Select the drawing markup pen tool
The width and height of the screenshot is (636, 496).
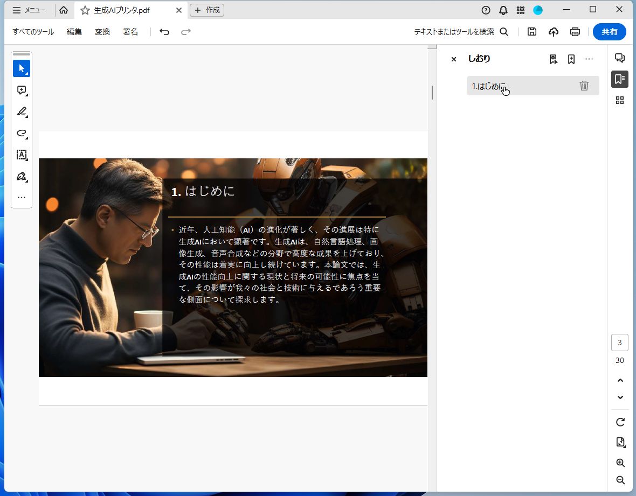point(22,111)
